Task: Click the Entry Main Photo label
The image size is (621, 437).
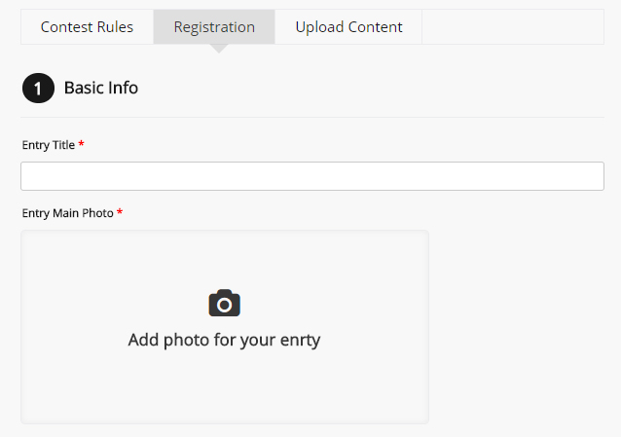Action: tap(67, 213)
